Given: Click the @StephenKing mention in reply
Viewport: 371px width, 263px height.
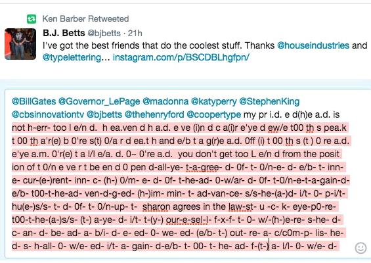Looking at the screenshot, I should click(x=269, y=102).
